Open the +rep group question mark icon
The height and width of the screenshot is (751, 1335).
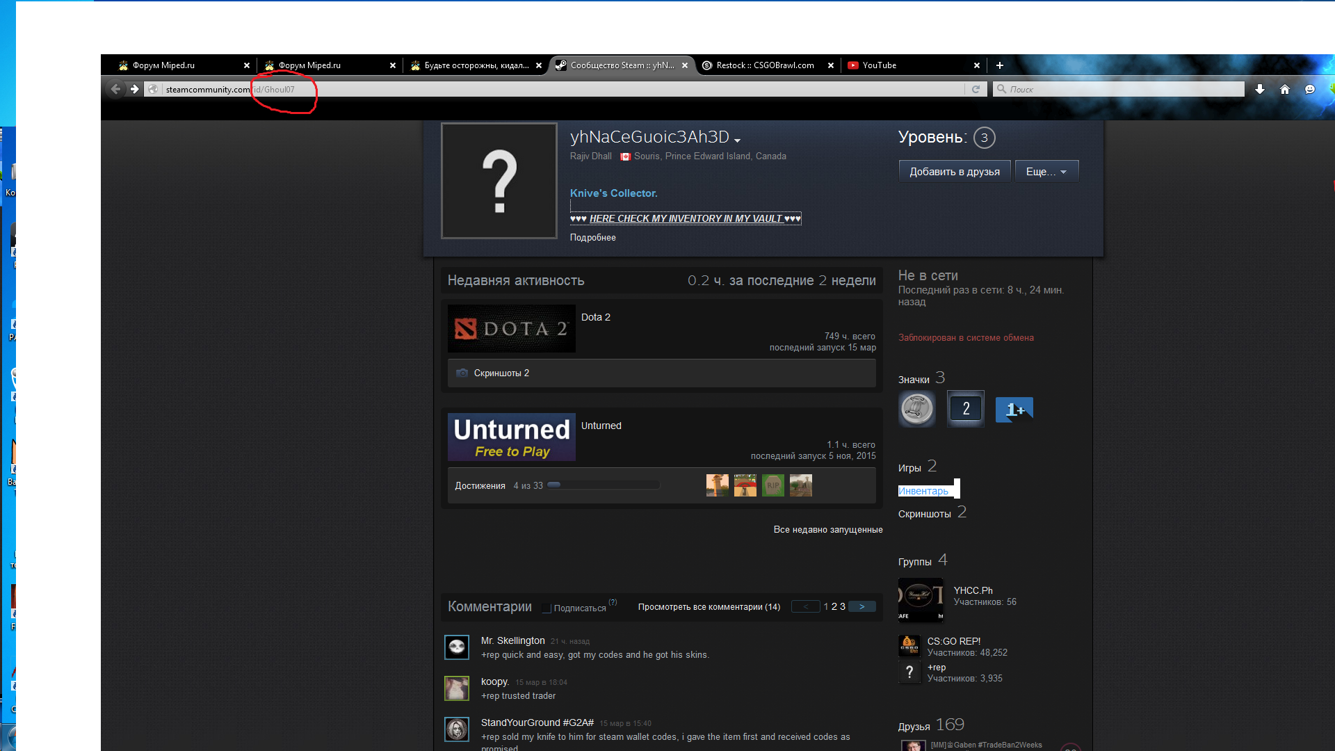coord(909,672)
